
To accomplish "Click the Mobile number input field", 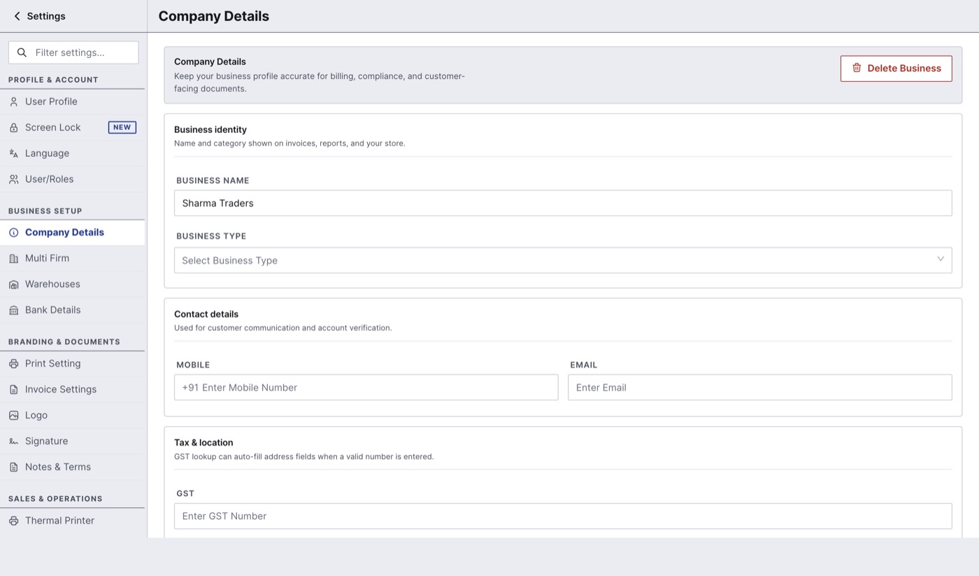I will coord(366,388).
